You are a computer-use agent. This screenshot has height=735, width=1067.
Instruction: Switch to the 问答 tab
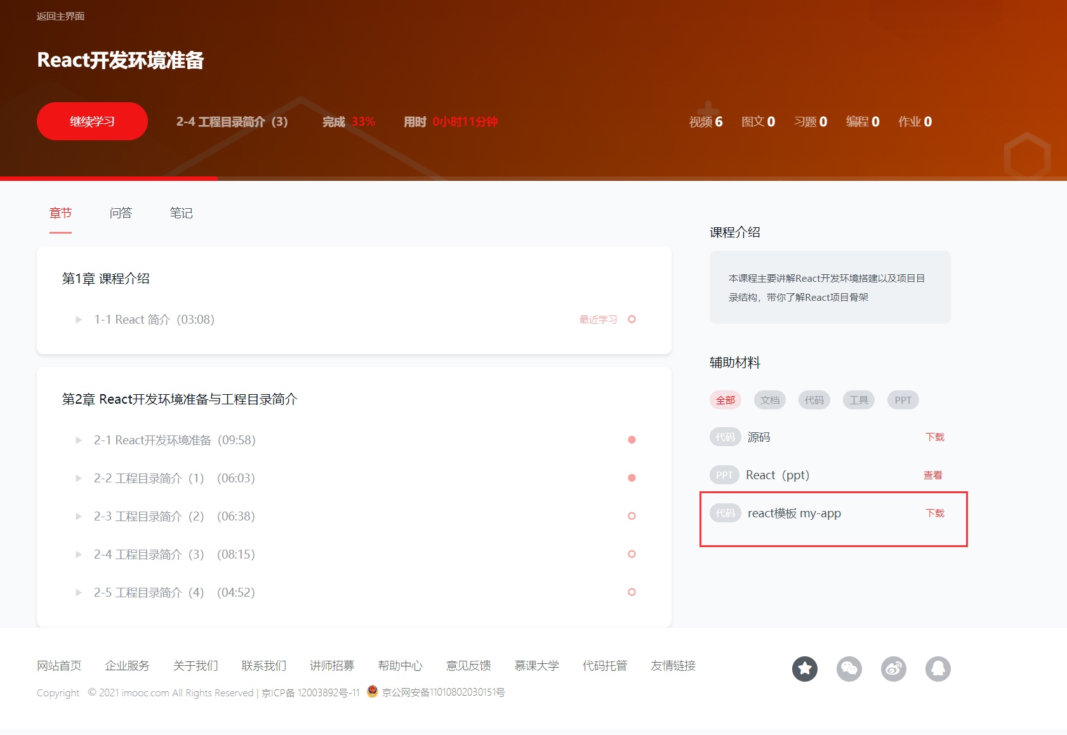(121, 213)
